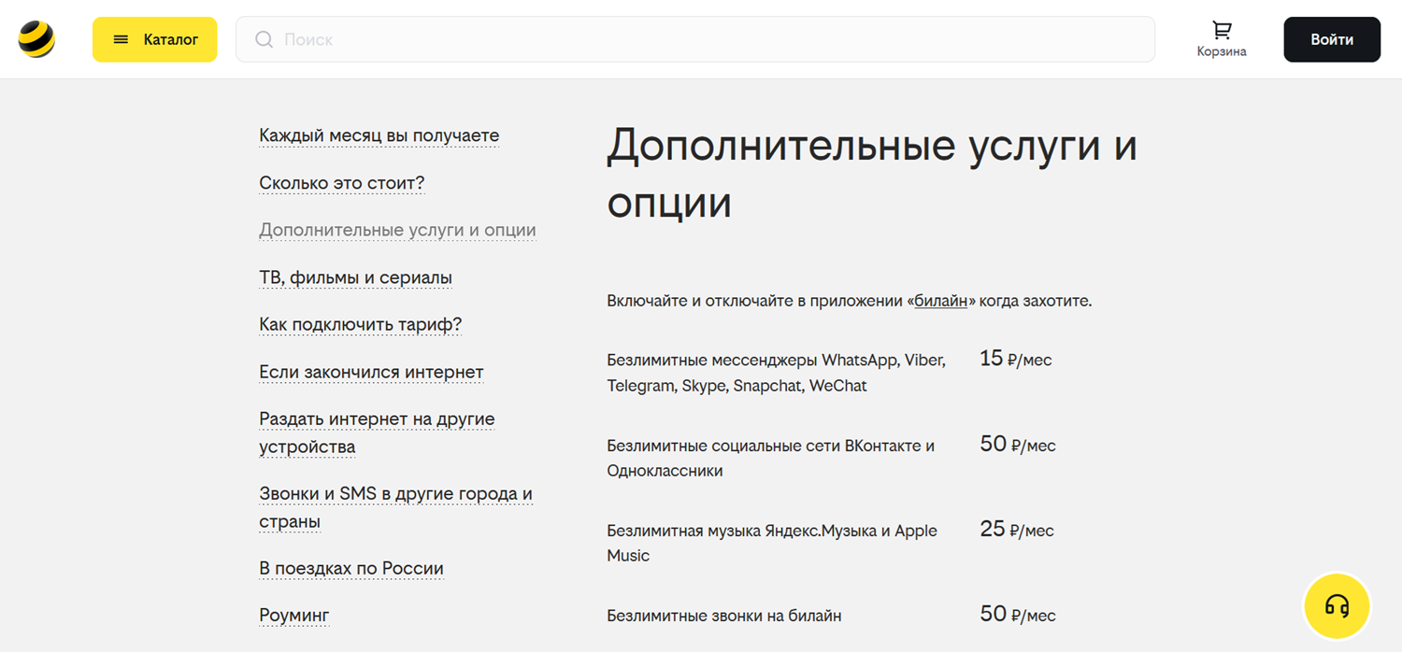Click the 15 ₽/мес price
This screenshot has width=1402, height=652.
[x=1015, y=359]
